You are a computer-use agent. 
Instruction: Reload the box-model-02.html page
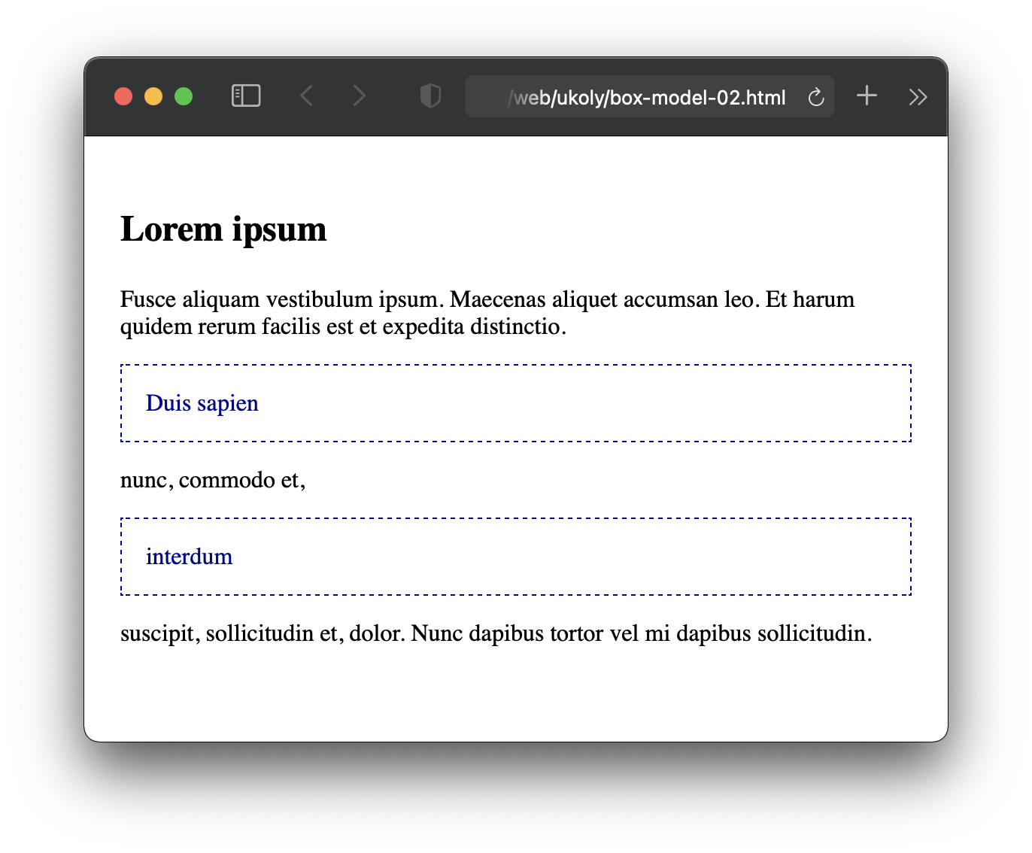[x=816, y=97]
